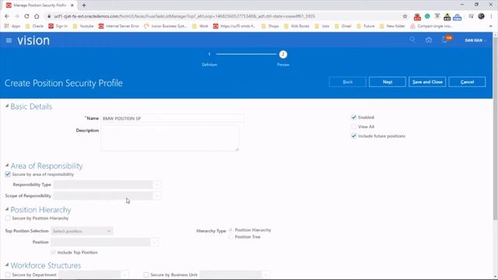The image size is (498, 280).
Task: Check Secure by Business Unit checkbox
Action: pos(146,275)
